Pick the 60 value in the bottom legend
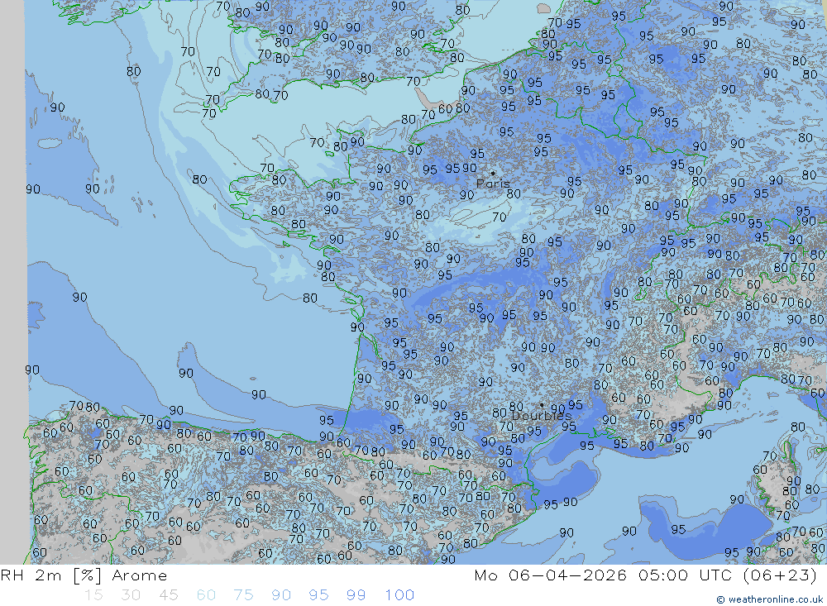 tap(206, 595)
